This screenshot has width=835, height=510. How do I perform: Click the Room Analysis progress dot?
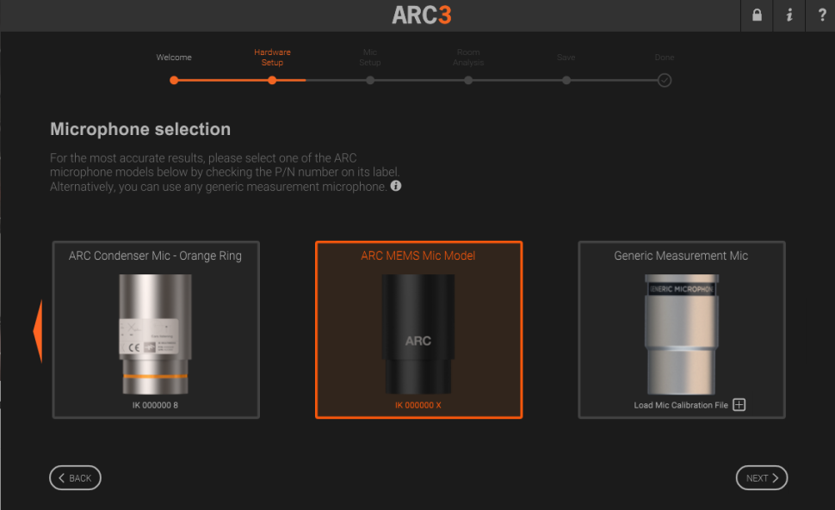coord(468,80)
